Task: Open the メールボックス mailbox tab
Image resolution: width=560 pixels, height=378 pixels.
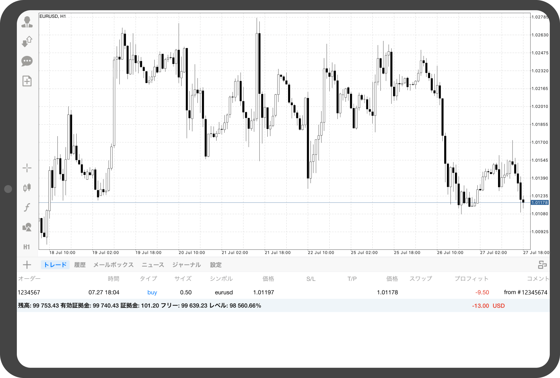Action: (113, 265)
